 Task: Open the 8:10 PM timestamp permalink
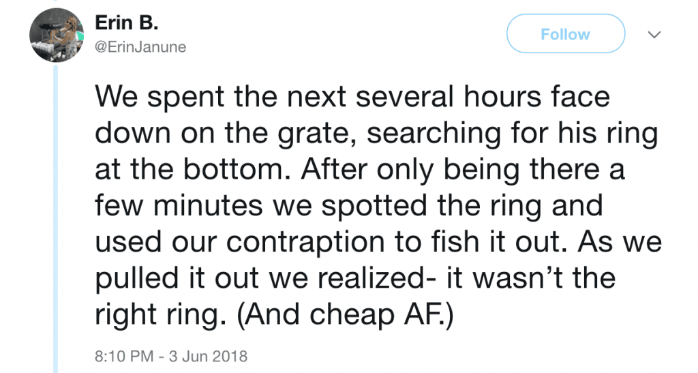click(124, 356)
